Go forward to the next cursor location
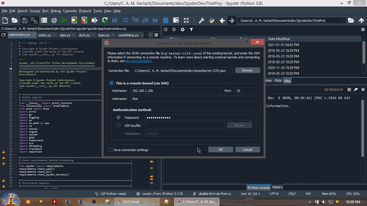Image resolution: width=367 pixels, height=206 pixels. pos(232,21)
